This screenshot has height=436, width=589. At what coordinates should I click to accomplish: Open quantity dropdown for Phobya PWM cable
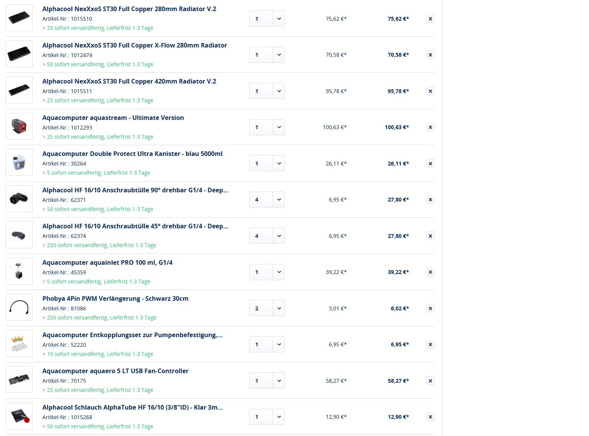[x=279, y=308]
